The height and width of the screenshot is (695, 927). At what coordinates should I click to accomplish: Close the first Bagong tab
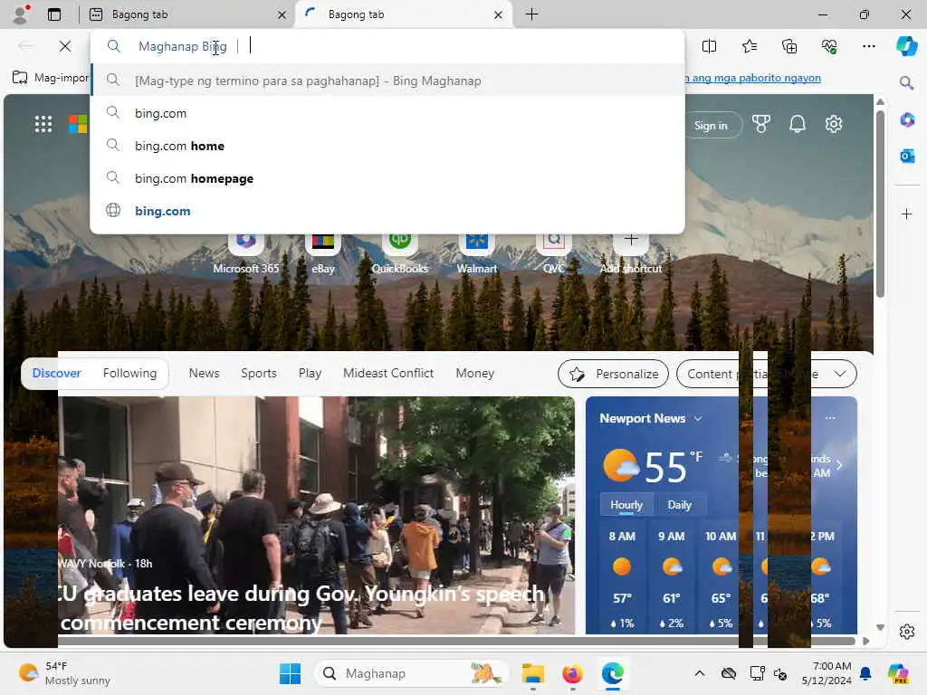click(x=282, y=14)
